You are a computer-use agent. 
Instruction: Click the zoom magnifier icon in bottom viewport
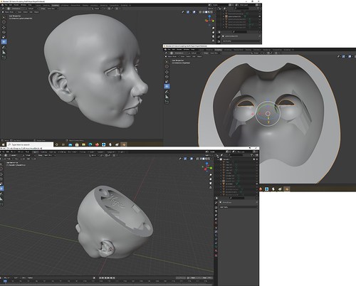pyautogui.click(x=210, y=175)
